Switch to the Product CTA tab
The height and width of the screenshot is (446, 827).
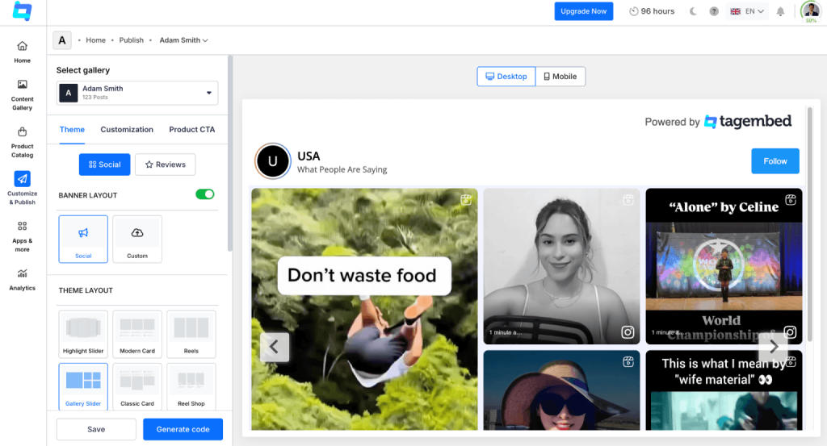[192, 130]
